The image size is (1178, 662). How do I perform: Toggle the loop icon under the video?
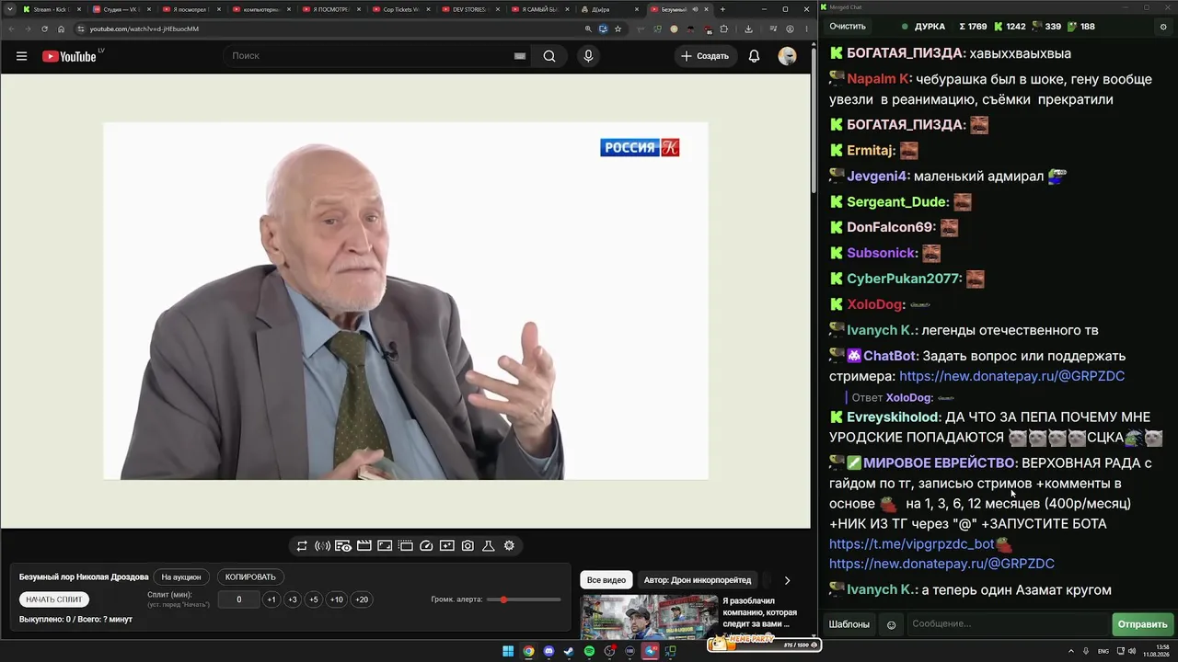(x=302, y=546)
